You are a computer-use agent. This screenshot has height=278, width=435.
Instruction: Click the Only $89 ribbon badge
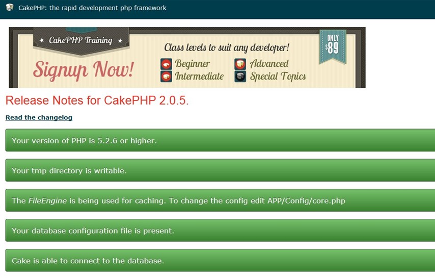[x=333, y=46]
